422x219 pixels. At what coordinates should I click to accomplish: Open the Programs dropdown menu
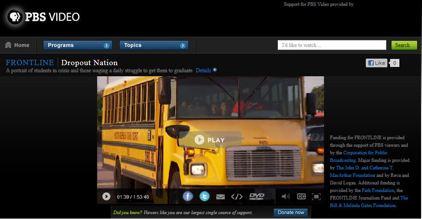77,45
